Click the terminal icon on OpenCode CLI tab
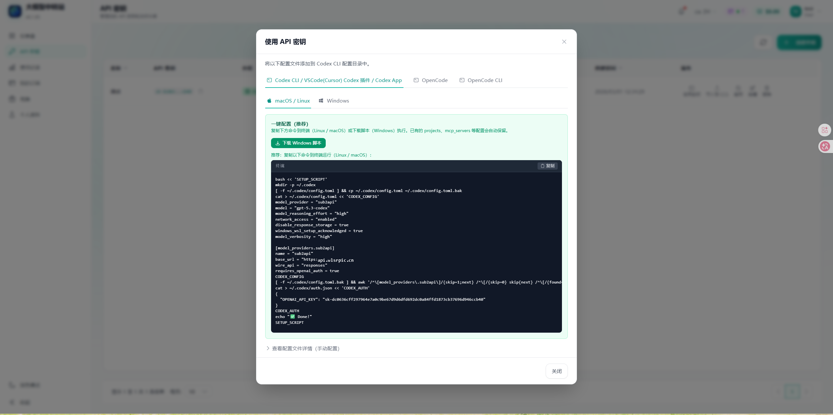Screen dimensions: 833x415 pyautogui.click(x=462, y=80)
